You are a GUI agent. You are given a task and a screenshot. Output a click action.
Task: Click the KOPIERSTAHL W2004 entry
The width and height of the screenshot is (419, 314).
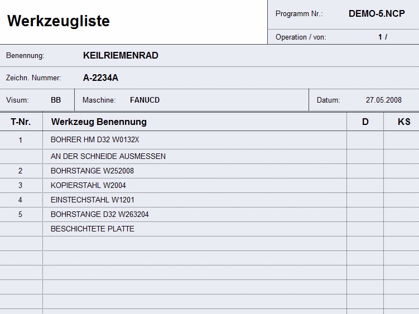(x=89, y=186)
